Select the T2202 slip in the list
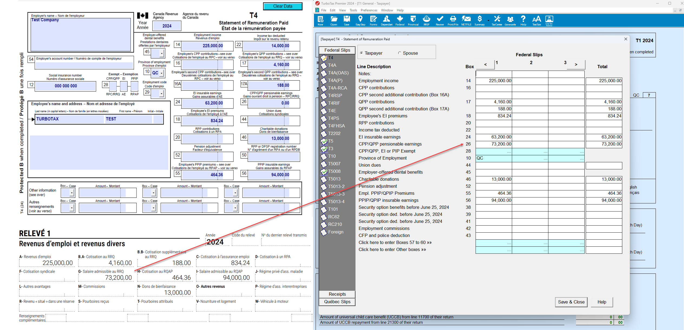684x330 pixels. pos(334,133)
